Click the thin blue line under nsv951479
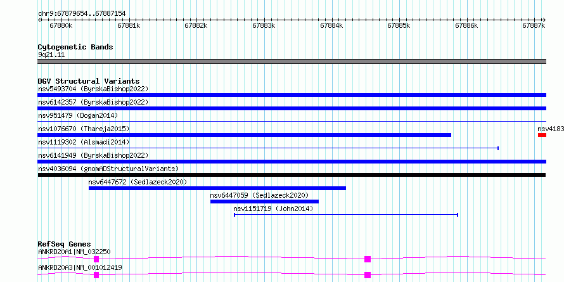564x282 pixels. coord(292,122)
